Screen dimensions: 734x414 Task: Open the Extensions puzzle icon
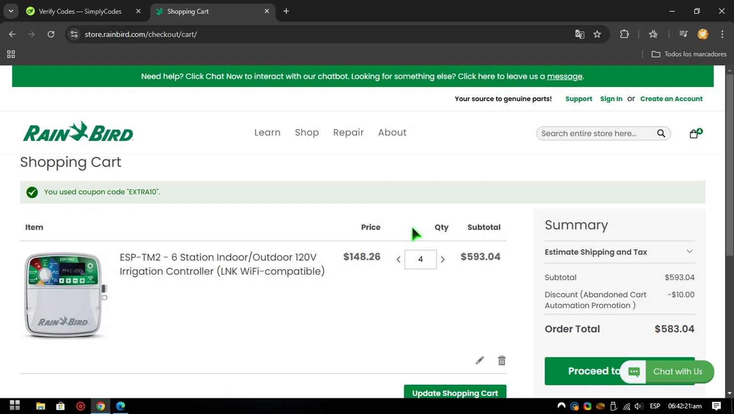[x=624, y=34]
